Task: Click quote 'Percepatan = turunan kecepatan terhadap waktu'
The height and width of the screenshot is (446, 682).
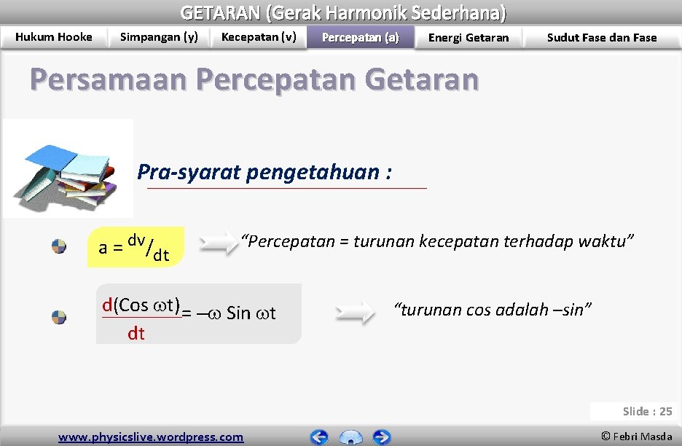Action: tap(437, 241)
